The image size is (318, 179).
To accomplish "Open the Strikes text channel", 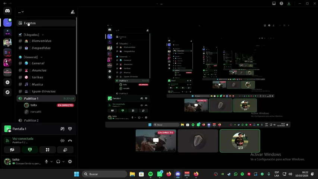I will [x=46, y=77].
